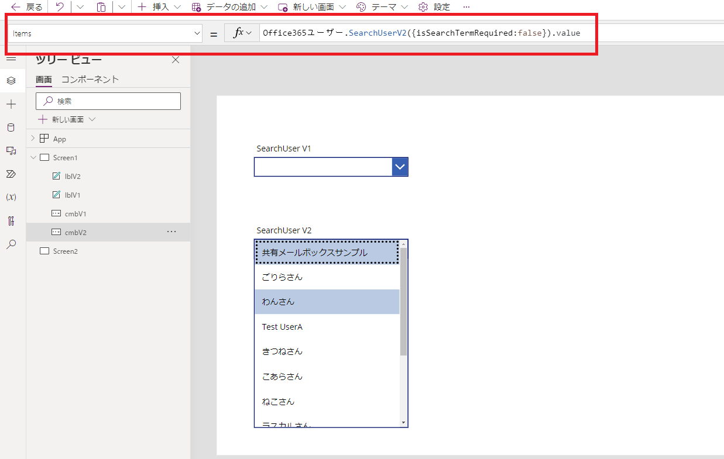Open the cmbV2 more actions (...) menu
The image size is (724, 459).
pos(171,232)
